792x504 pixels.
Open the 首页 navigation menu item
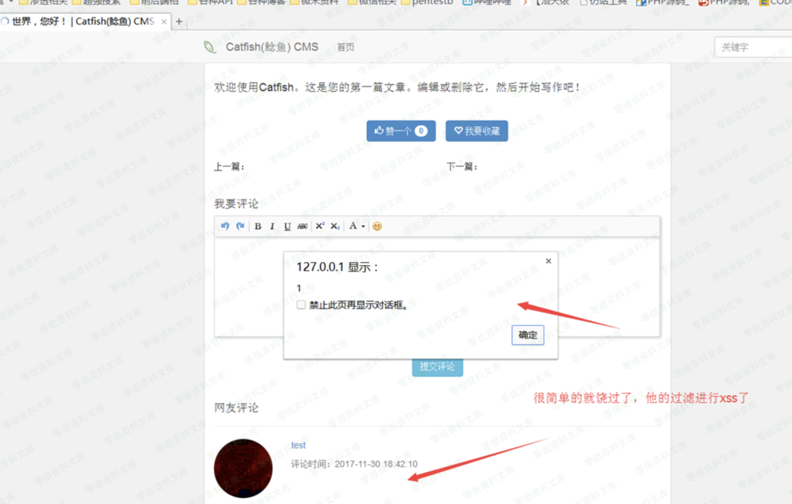(346, 47)
